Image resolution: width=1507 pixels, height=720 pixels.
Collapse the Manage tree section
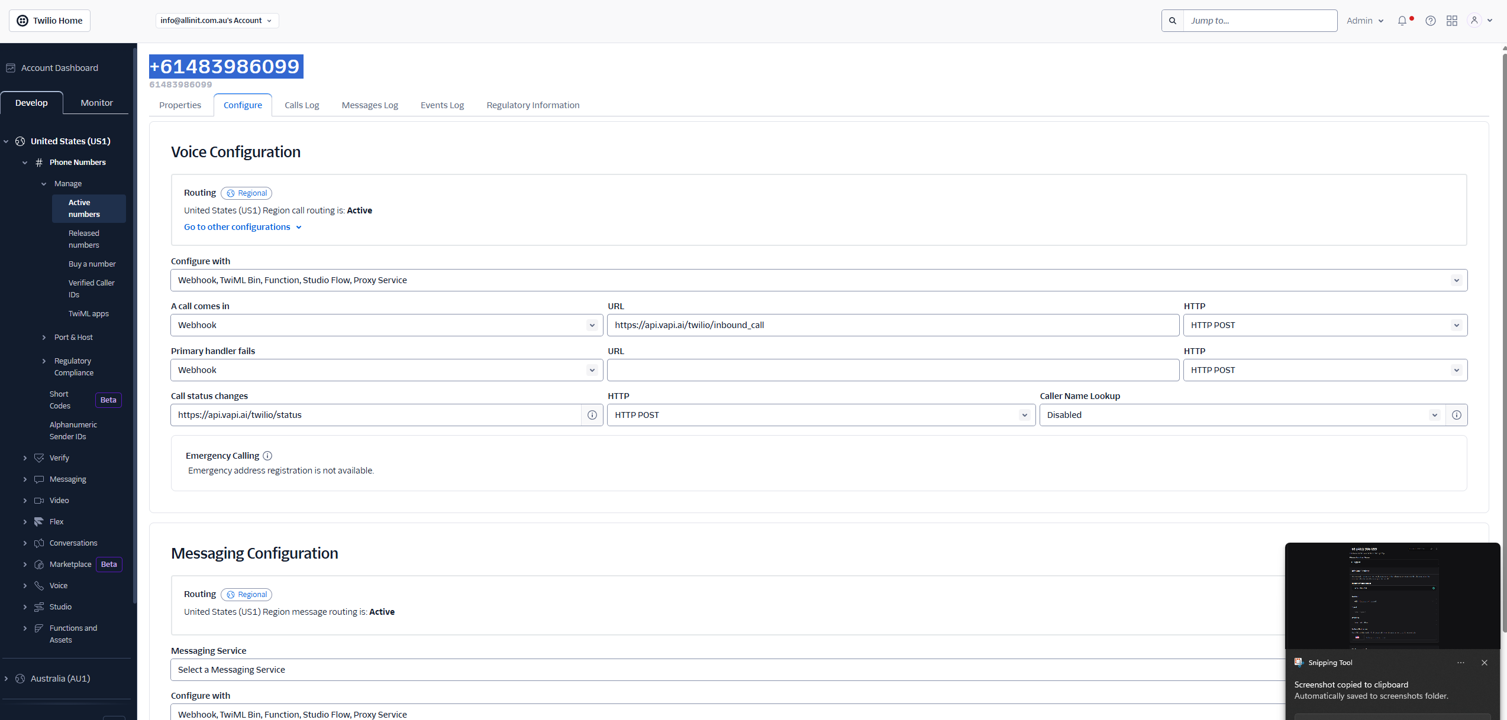[x=44, y=184]
